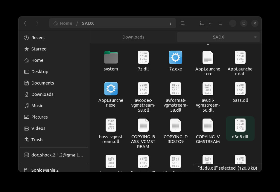Select the AppLauncher.exe icon

(x=111, y=89)
